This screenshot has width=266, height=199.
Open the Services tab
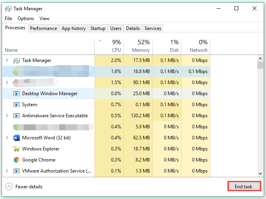pyautogui.click(x=153, y=28)
